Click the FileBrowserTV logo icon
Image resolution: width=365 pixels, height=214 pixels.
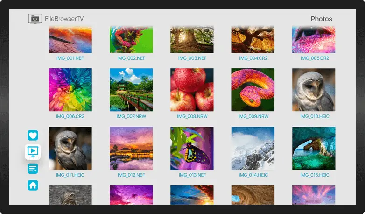coord(35,19)
